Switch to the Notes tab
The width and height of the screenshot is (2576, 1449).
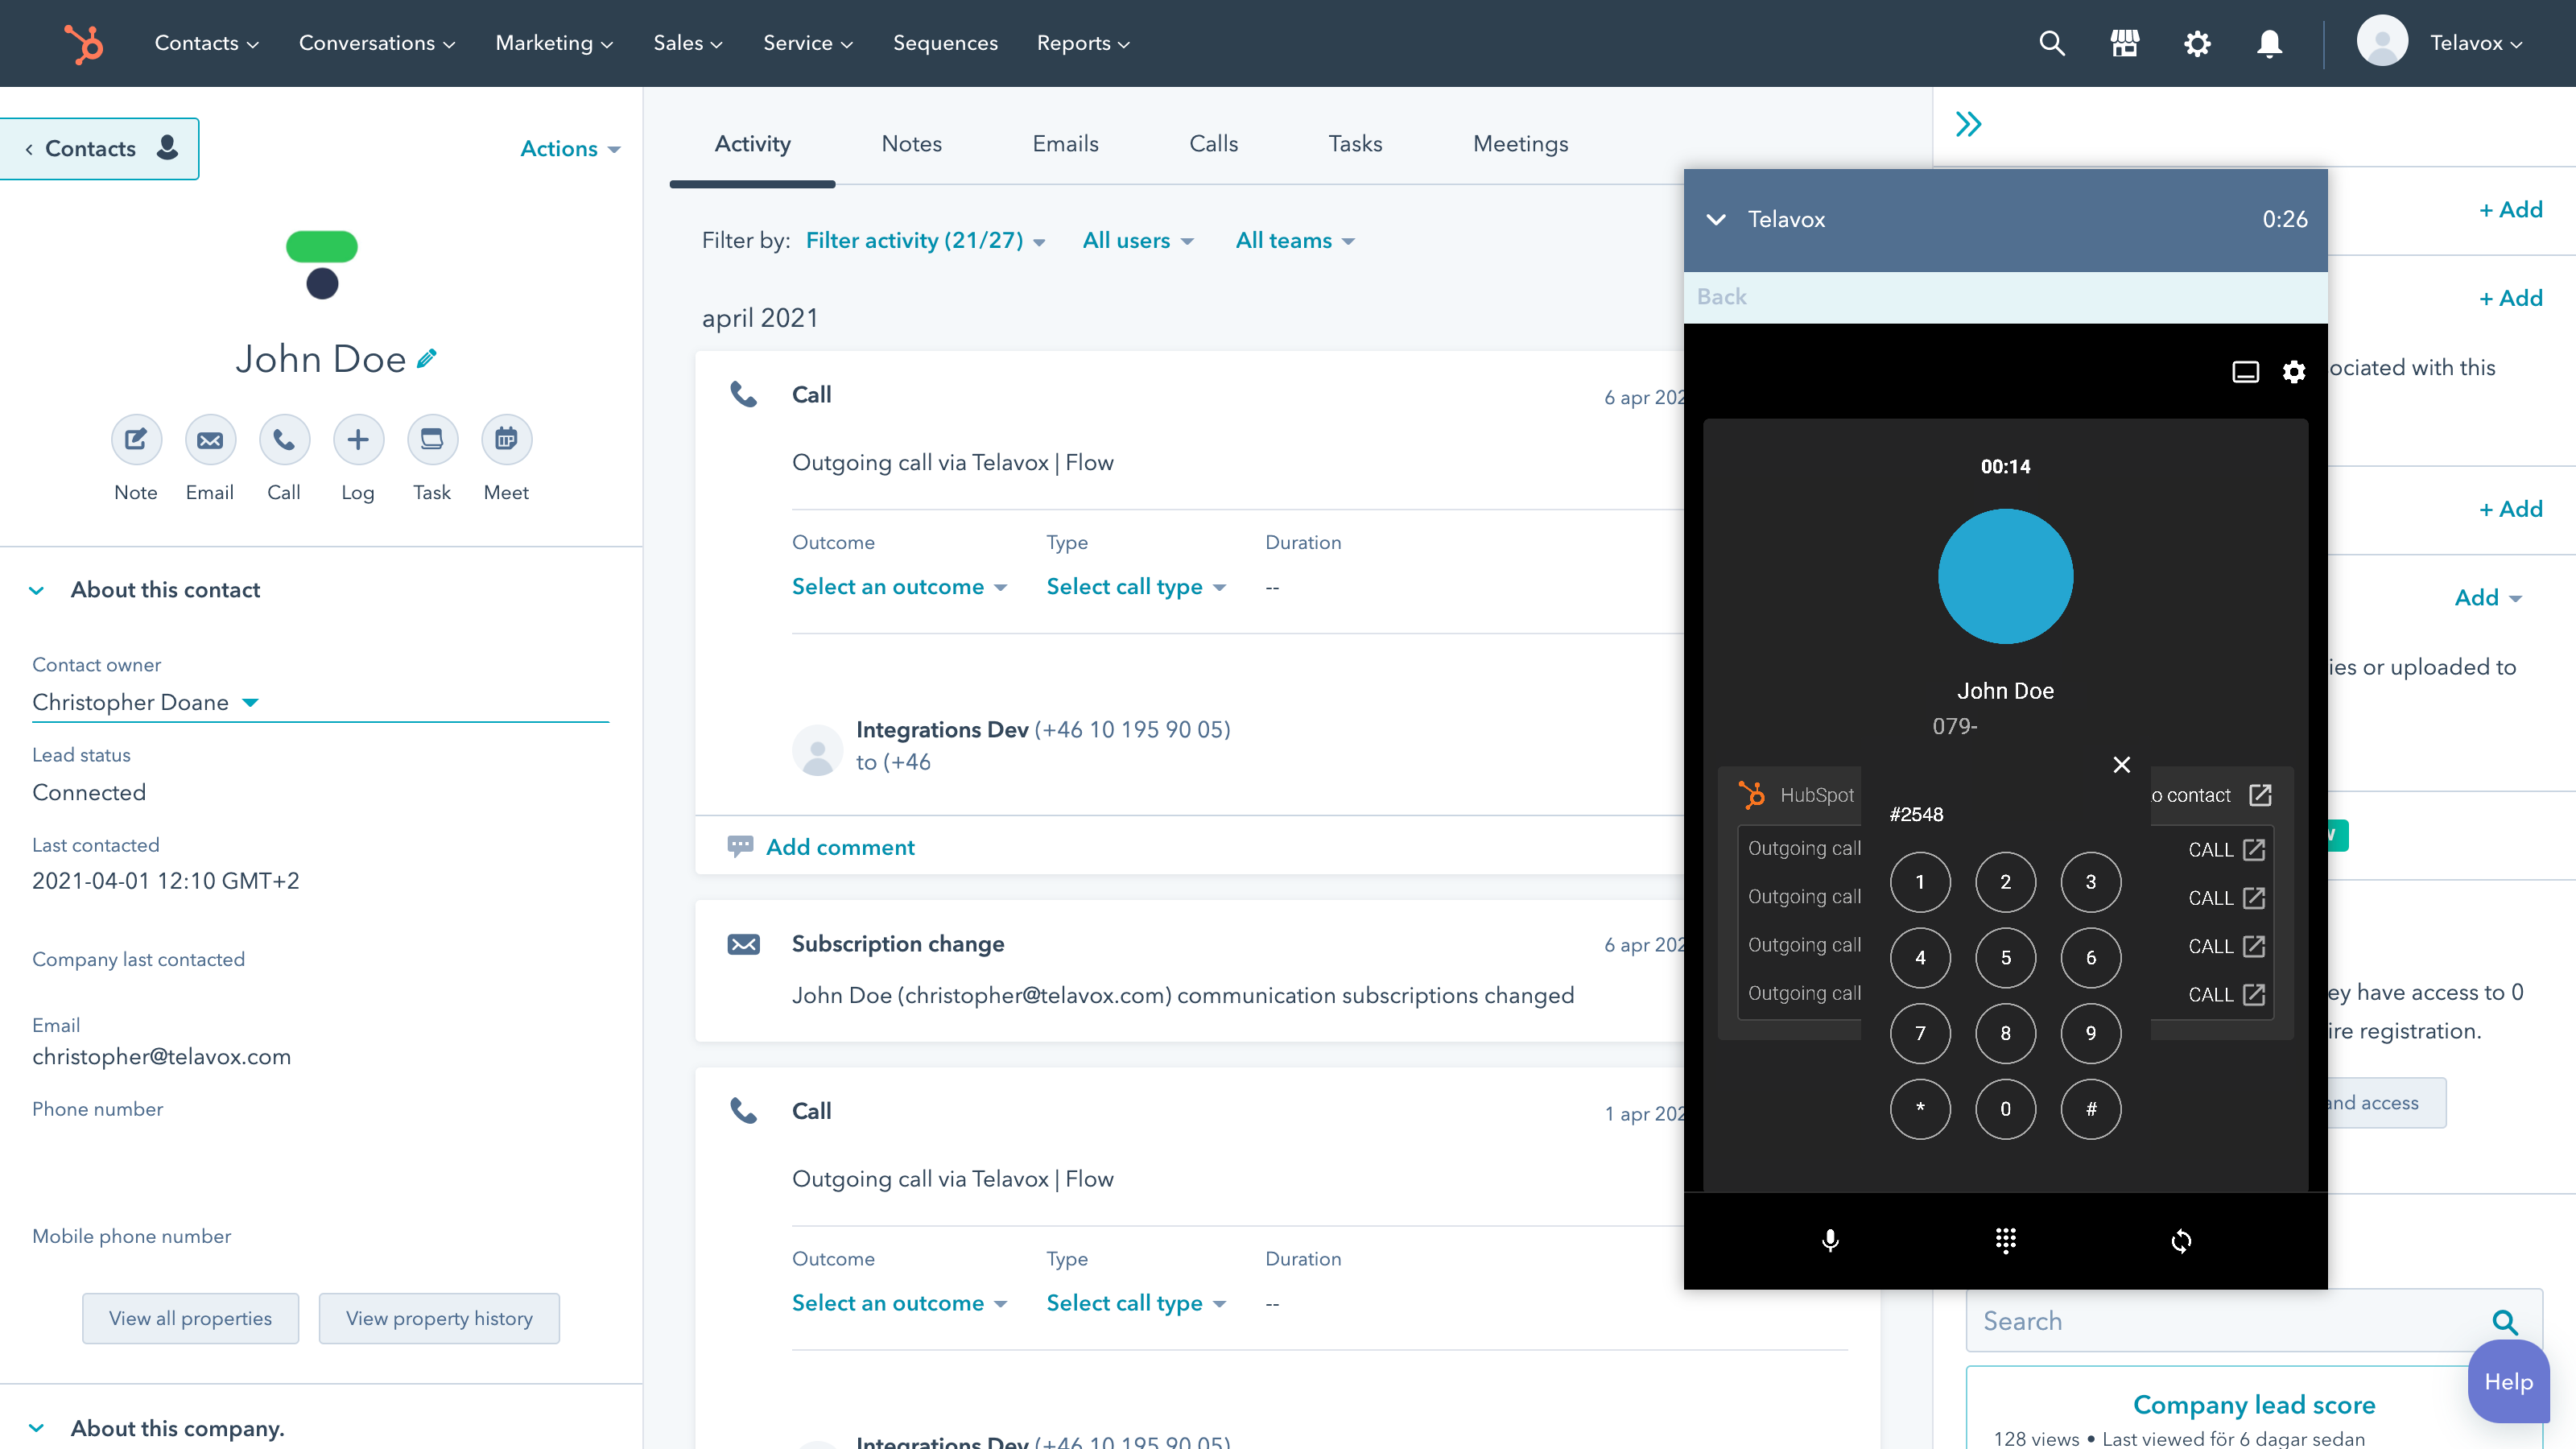[x=911, y=144]
